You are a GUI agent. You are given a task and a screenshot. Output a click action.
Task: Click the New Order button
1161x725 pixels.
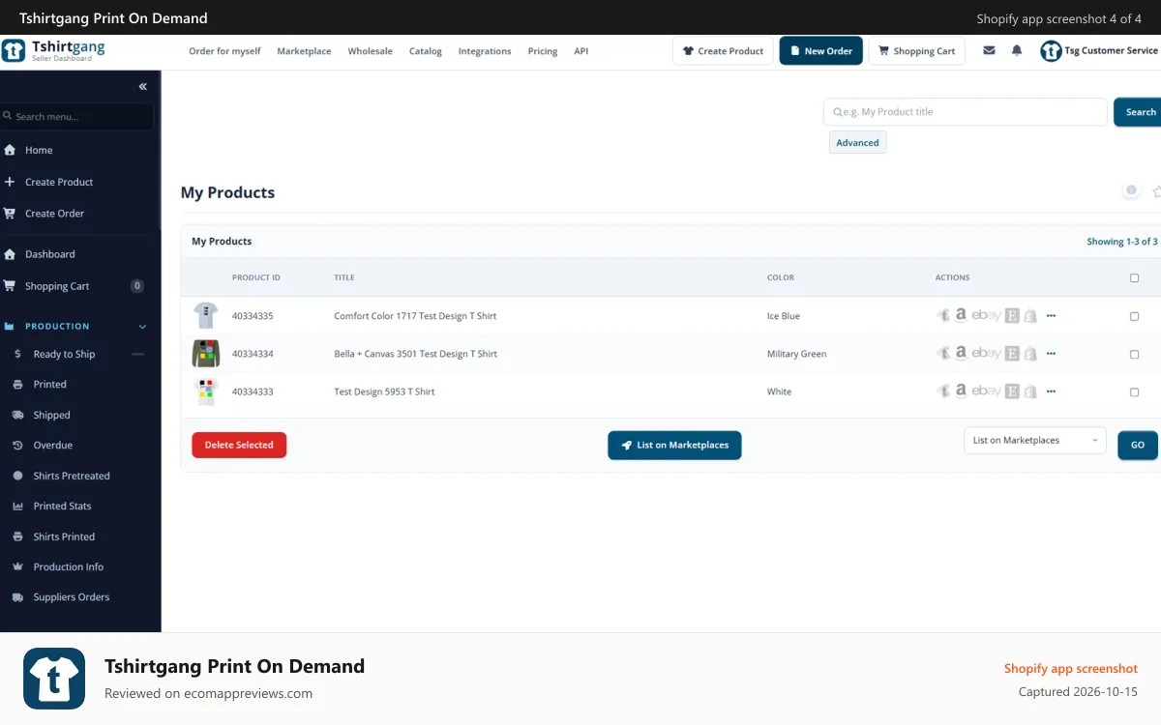[820, 51]
